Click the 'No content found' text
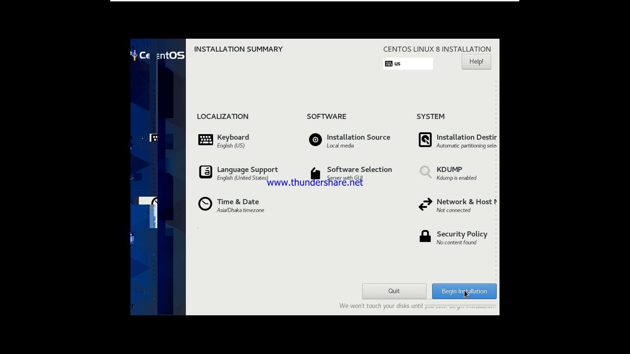The width and height of the screenshot is (630, 354). pos(456,242)
